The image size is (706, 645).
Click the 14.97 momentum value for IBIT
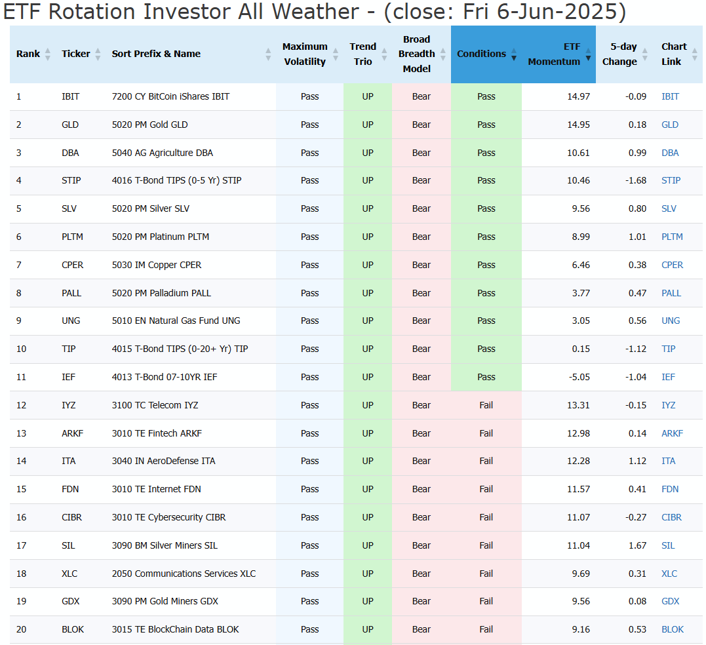[x=578, y=96]
